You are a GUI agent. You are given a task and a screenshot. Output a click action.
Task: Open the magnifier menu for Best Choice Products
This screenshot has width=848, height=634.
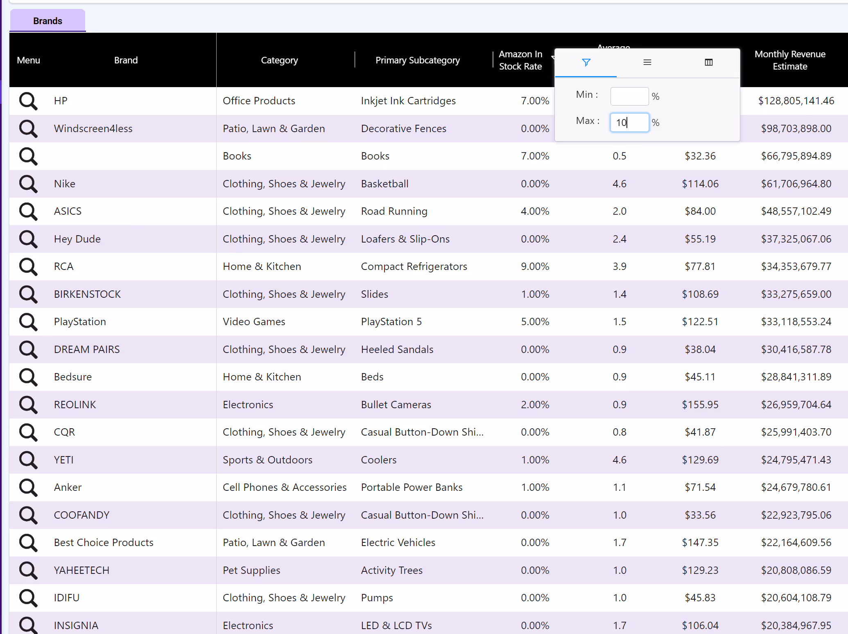[28, 543]
